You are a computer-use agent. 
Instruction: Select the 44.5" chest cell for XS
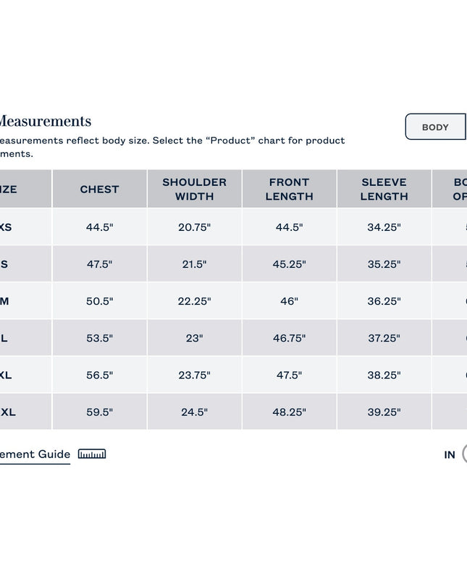(x=99, y=227)
